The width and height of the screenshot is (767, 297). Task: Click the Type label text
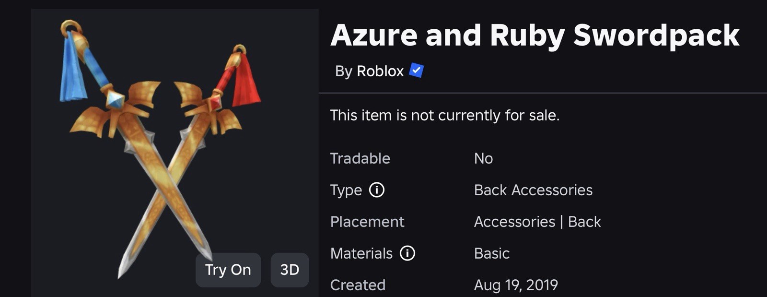point(346,190)
